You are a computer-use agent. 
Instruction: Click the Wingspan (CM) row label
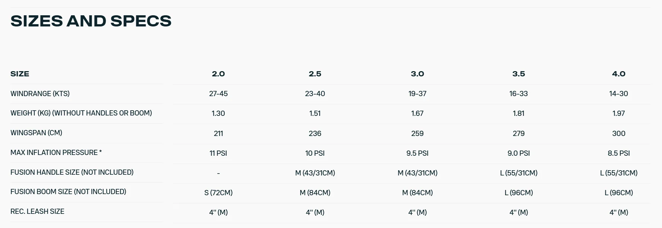pyautogui.click(x=36, y=133)
